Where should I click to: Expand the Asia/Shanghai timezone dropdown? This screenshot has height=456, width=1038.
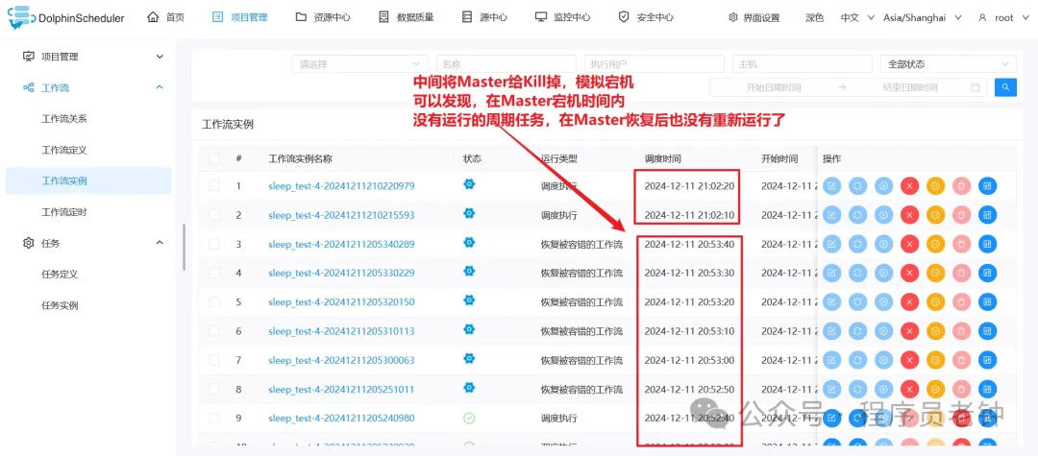(x=906, y=17)
